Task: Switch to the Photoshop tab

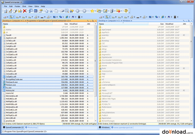Action: click(32, 128)
